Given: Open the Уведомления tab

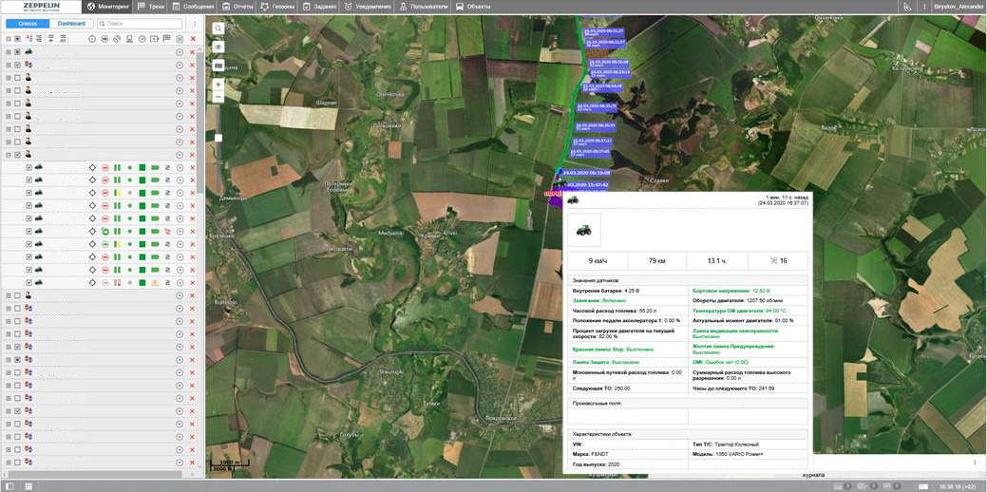Looking at the screenshot, I should click(368, 7).
